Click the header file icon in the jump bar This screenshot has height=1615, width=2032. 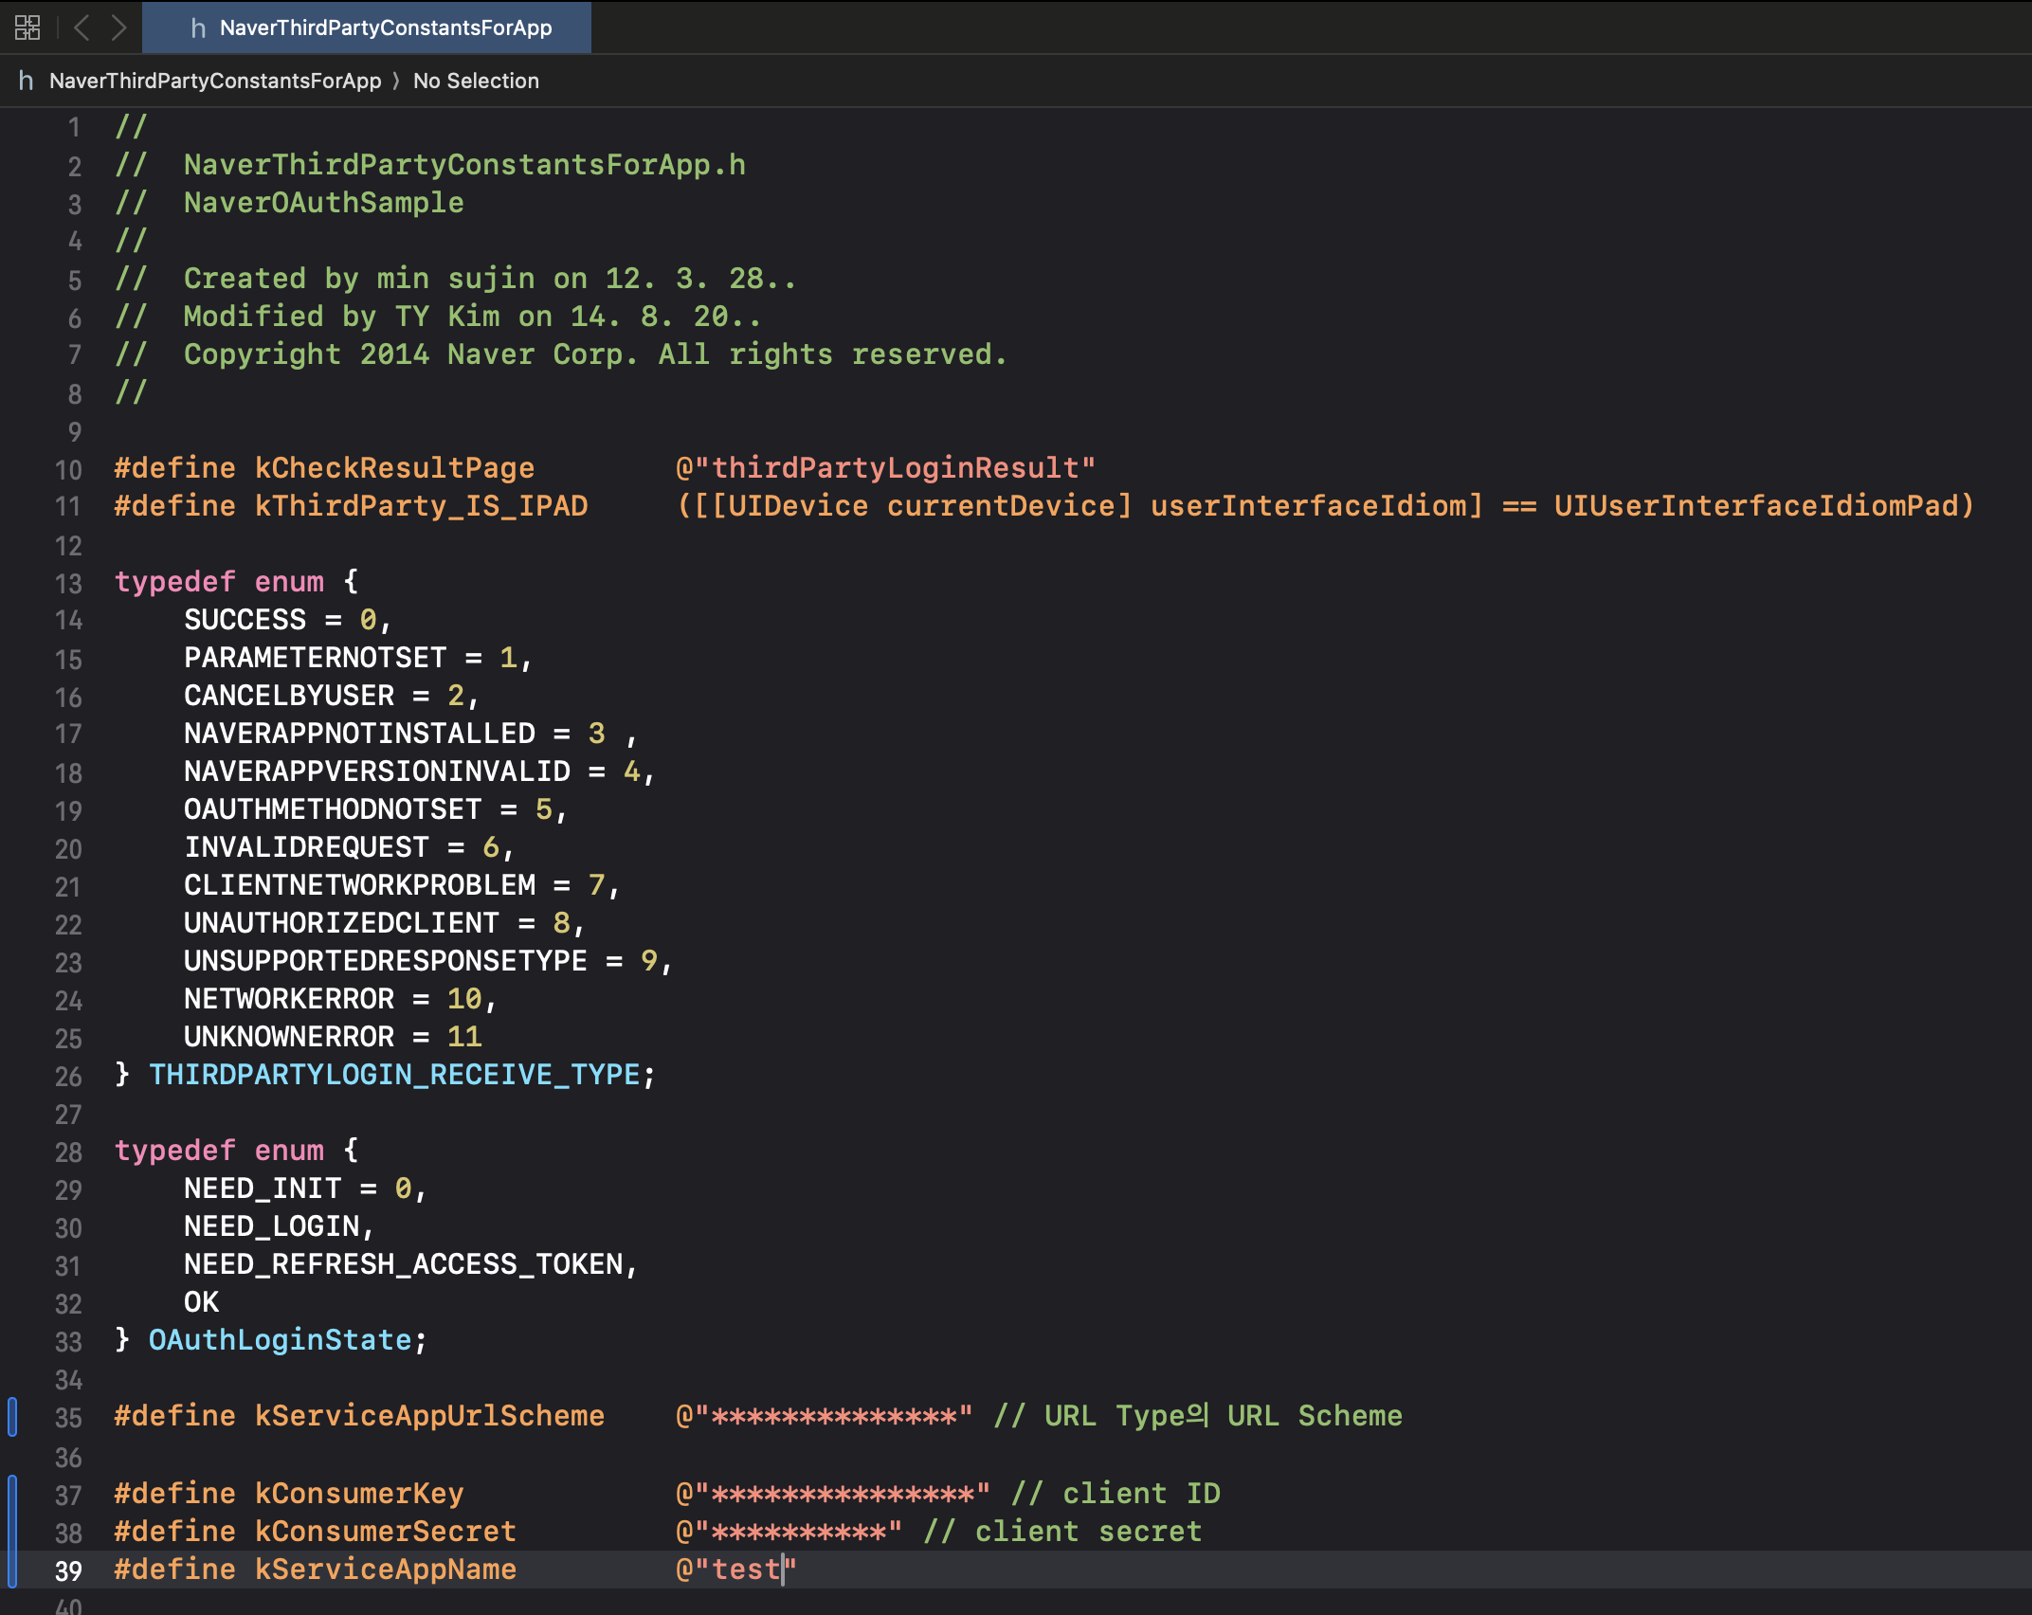click(26, 81)
